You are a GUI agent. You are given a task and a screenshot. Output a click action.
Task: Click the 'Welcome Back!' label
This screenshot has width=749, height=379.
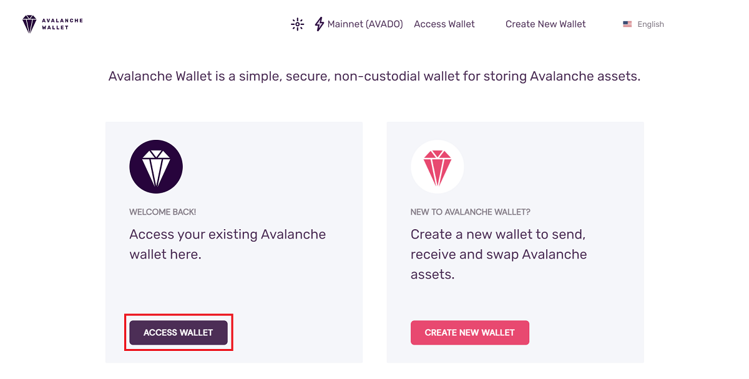(162, 212)
